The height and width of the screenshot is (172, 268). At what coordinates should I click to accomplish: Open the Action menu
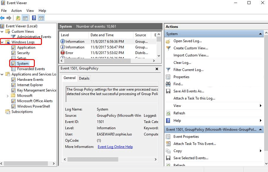[16, 10]
